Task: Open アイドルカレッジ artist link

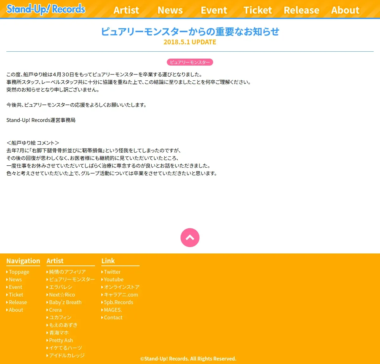Action: pyautogui.click(x=66, y=355)
